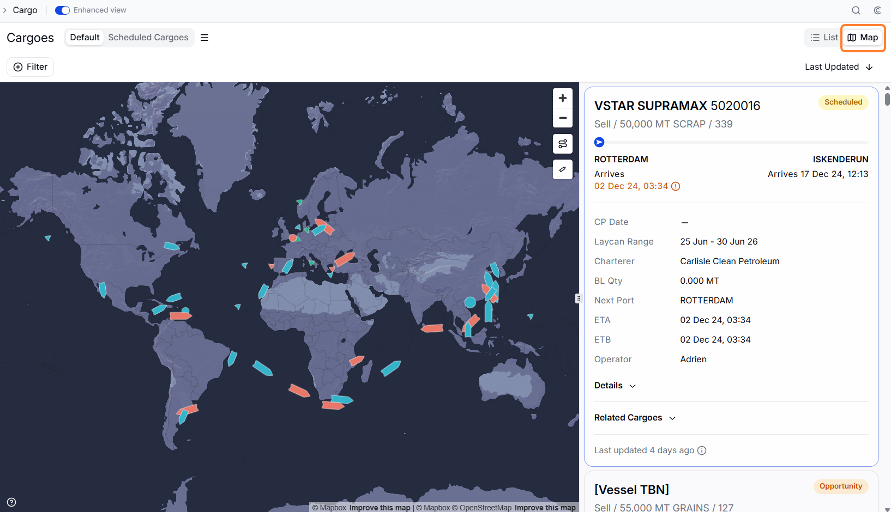Click the laycan range 25 Jun - 30 Jun 26
This screenshot has width=891, height=512.
tap(719, 242)
